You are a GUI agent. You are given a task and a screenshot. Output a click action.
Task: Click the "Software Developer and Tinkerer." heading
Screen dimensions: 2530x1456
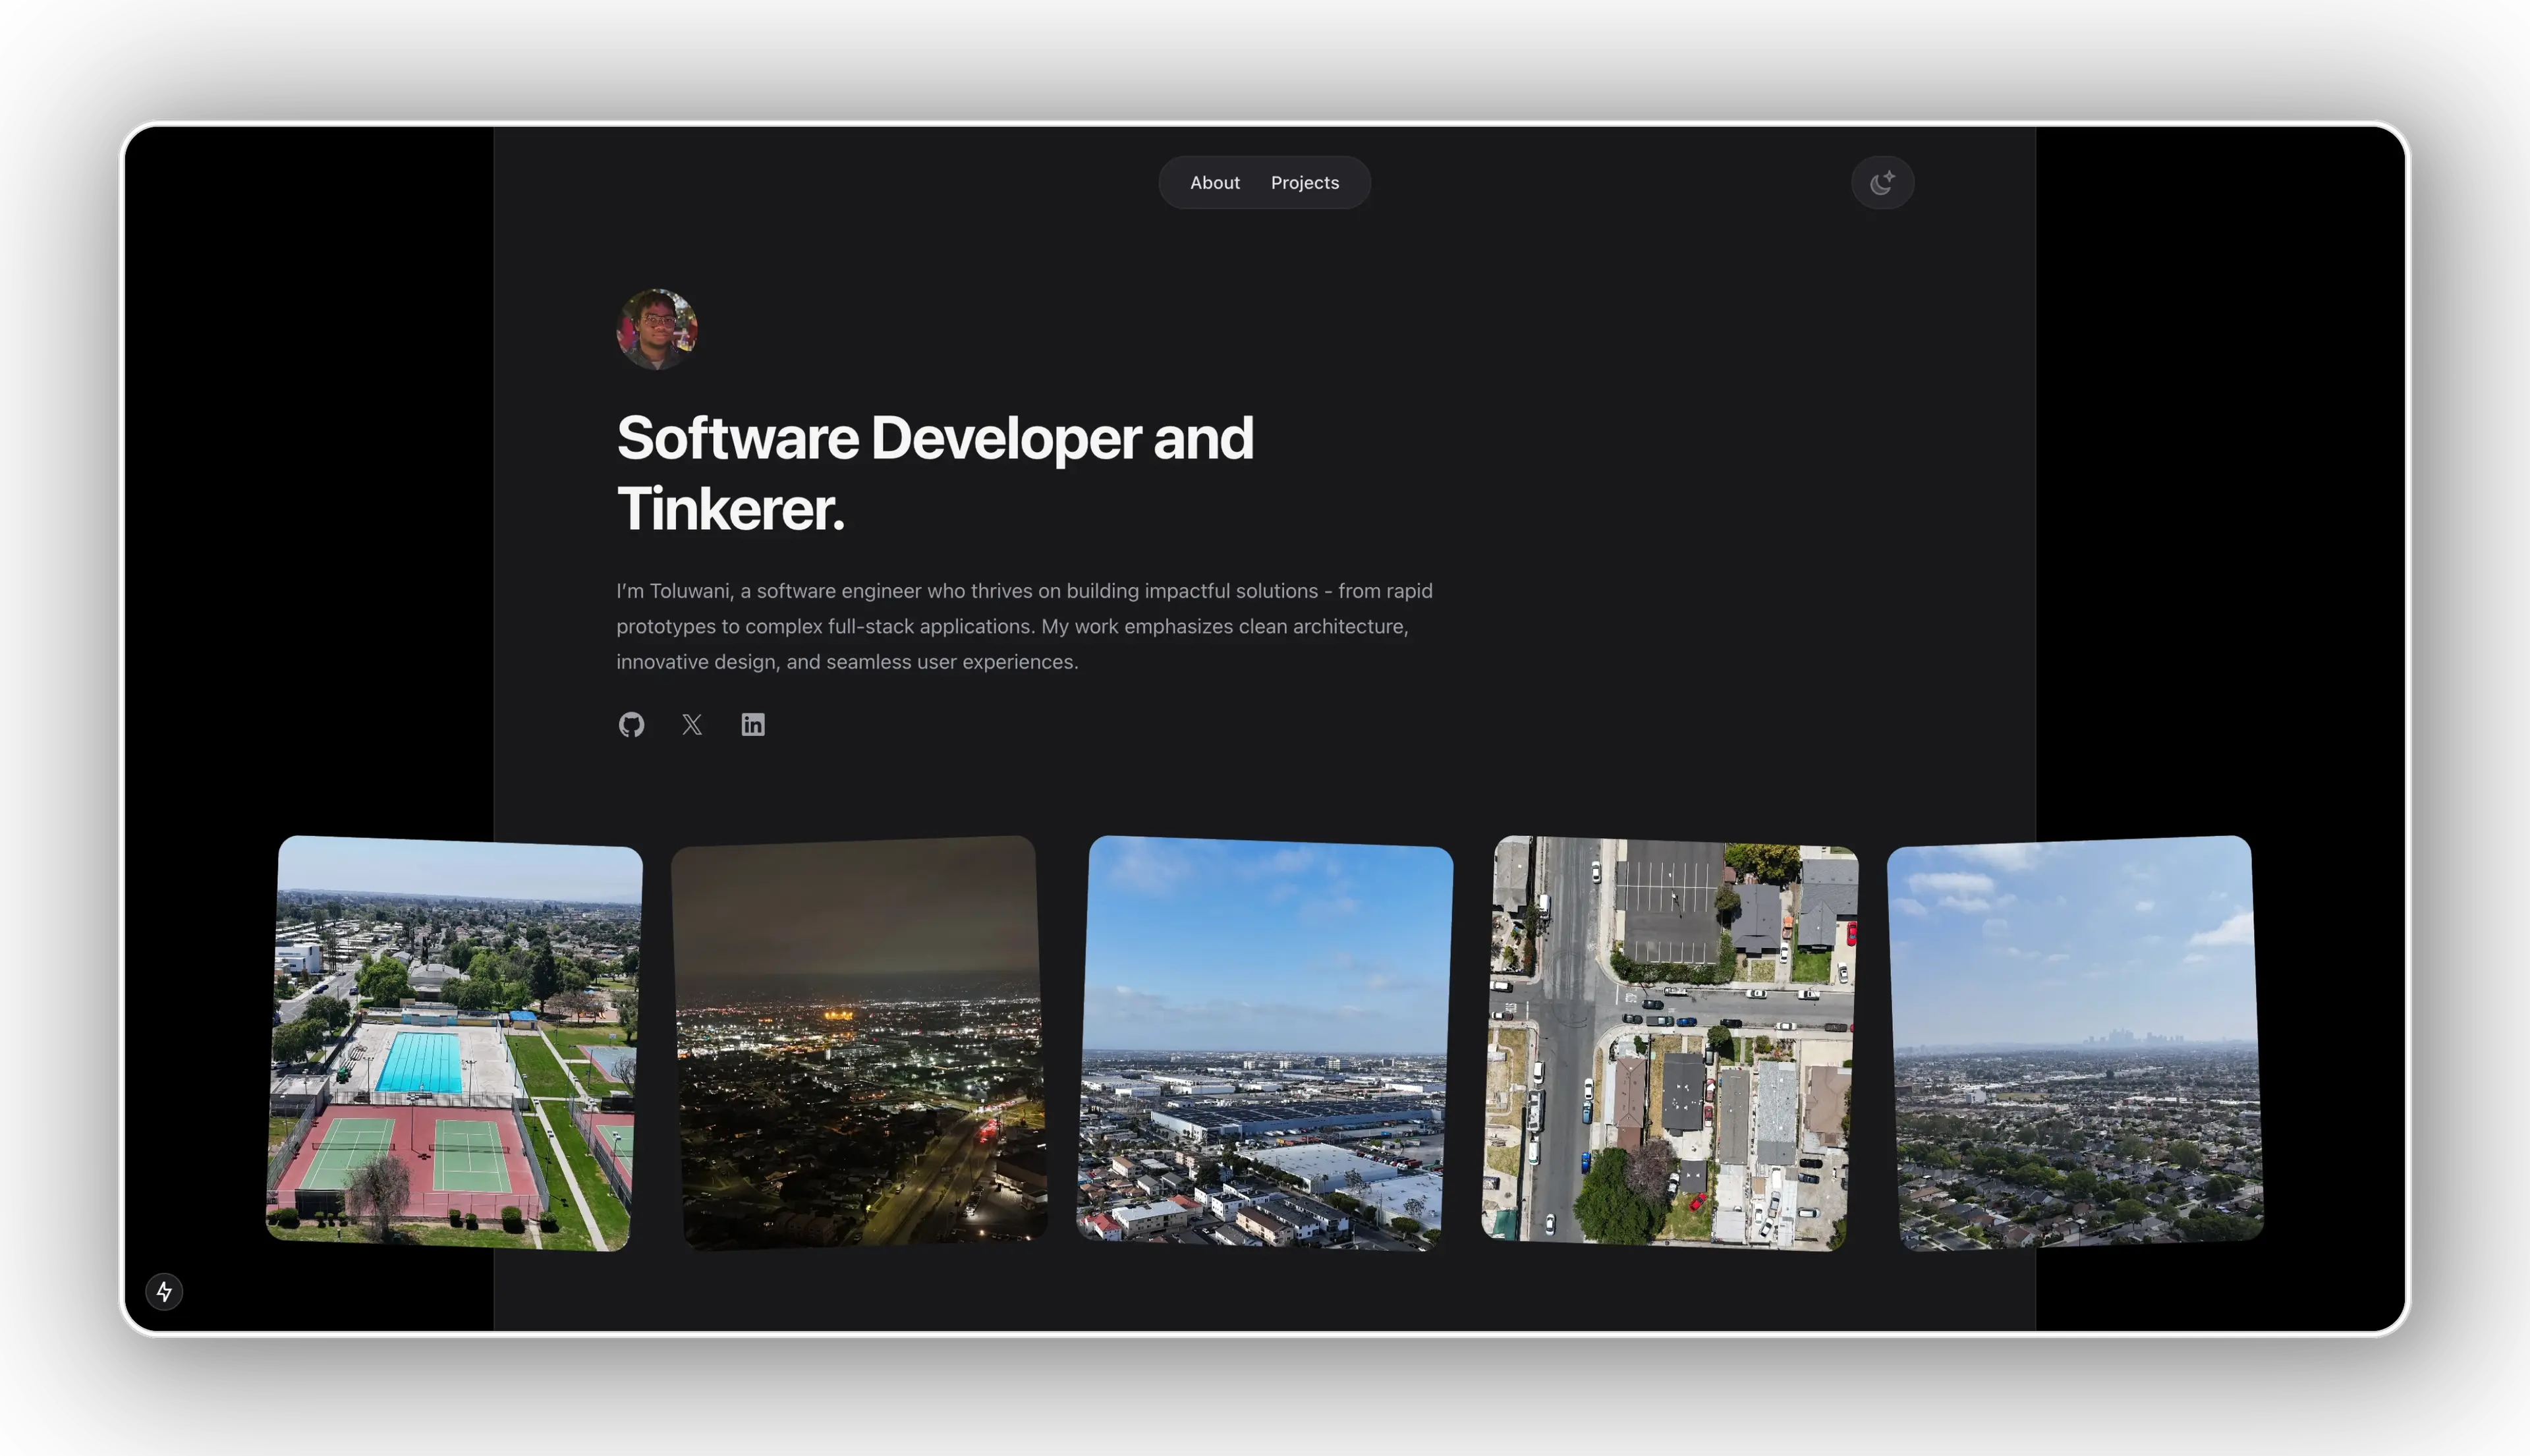[935, 473]
